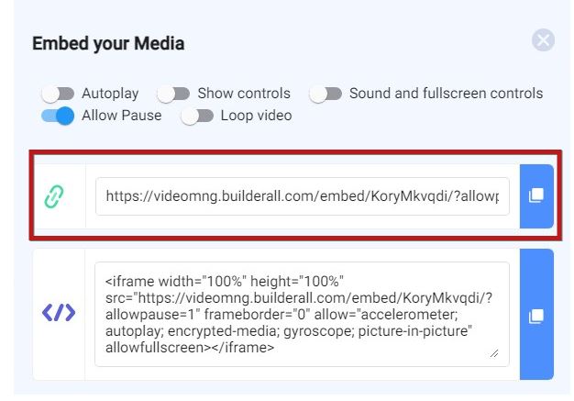Turn on the Loop video switch

tap(197, 117)
